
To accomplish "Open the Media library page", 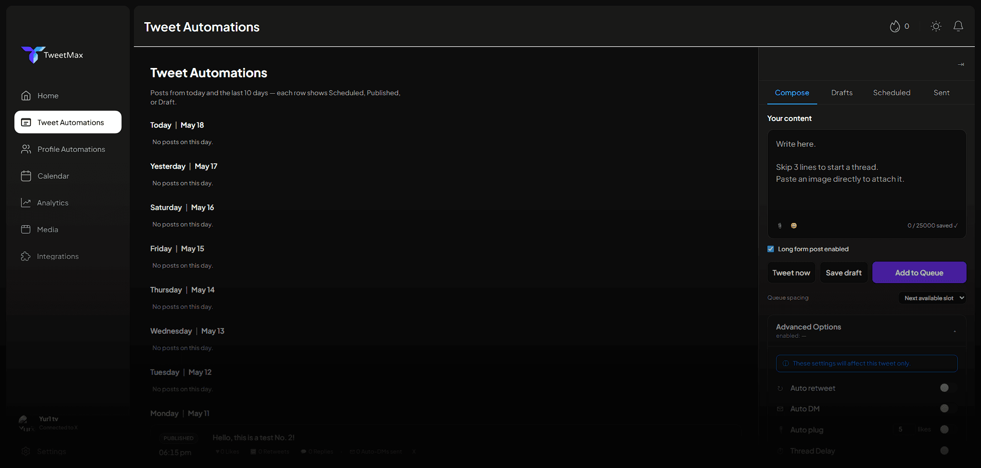I will point(68,230).
